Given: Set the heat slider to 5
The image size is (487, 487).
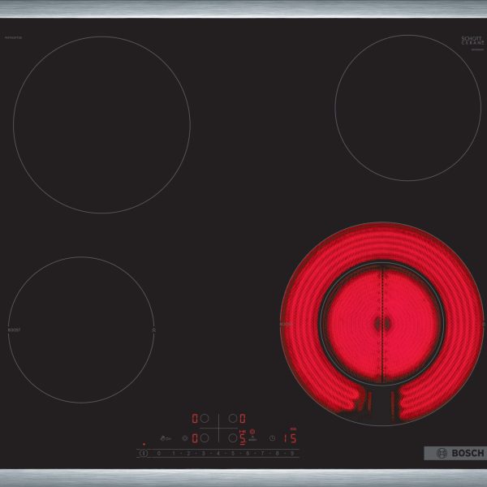Looking at the screenshot, I should tap(233, 454).
